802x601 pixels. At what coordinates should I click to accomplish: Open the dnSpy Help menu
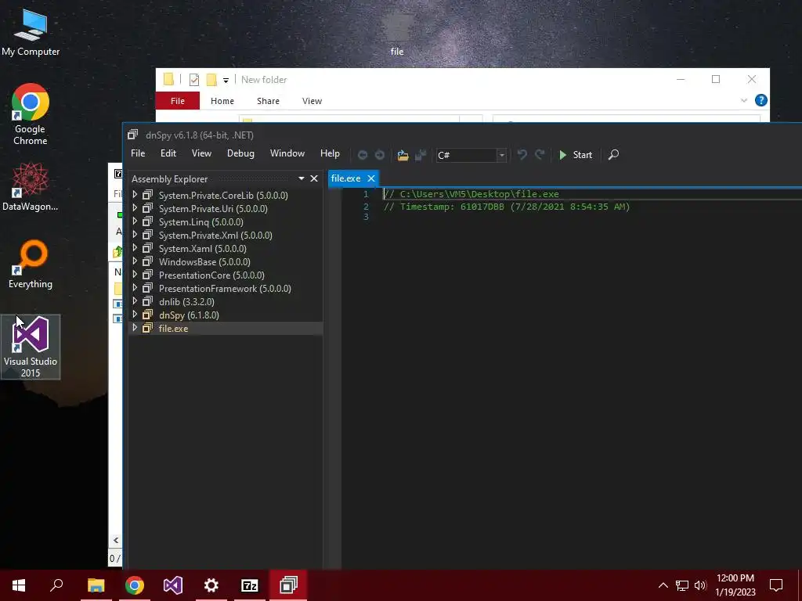pyautogui.click(x=330, y=153)
